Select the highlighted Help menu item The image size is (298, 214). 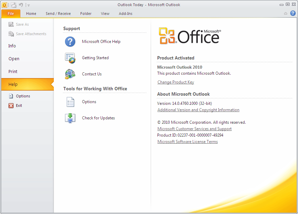(x=27, y=84)
